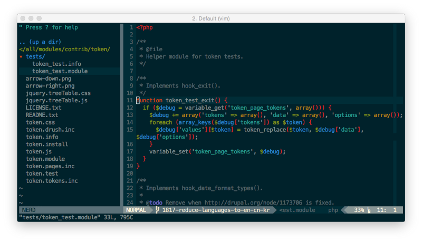422x242 pixels.
Task: Click array_keys call on line 14
Action: [195, 122]
